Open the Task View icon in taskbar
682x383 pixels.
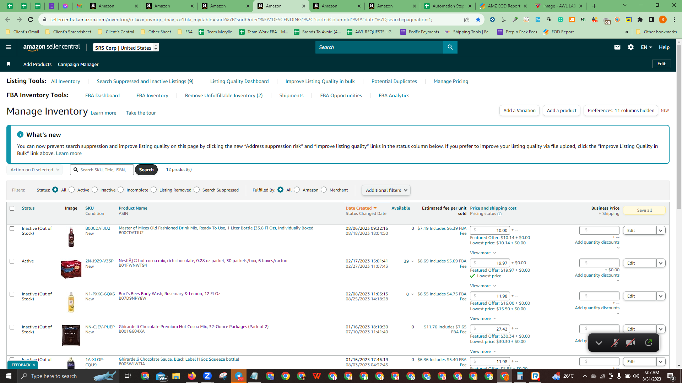tap(128, 376)
